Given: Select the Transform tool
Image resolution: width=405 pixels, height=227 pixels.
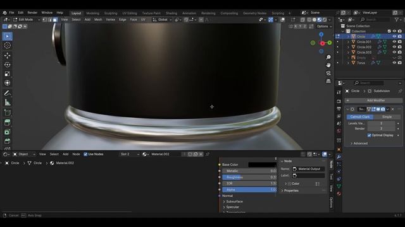Looking at the screenshot, I should 7,83.
